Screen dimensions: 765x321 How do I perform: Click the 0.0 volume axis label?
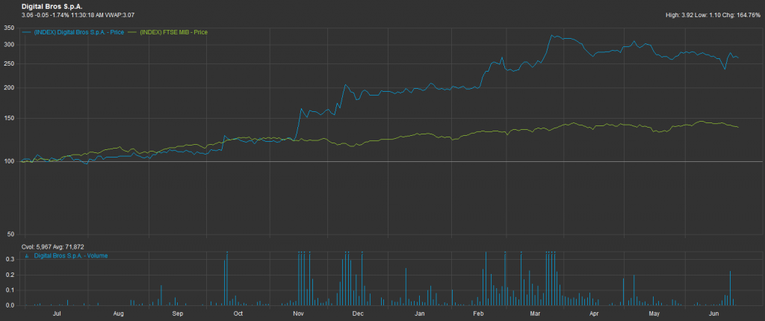coord(10,306)
